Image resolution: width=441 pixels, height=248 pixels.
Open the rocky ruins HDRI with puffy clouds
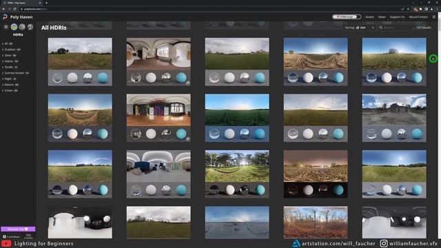click(x=394, y=118)
